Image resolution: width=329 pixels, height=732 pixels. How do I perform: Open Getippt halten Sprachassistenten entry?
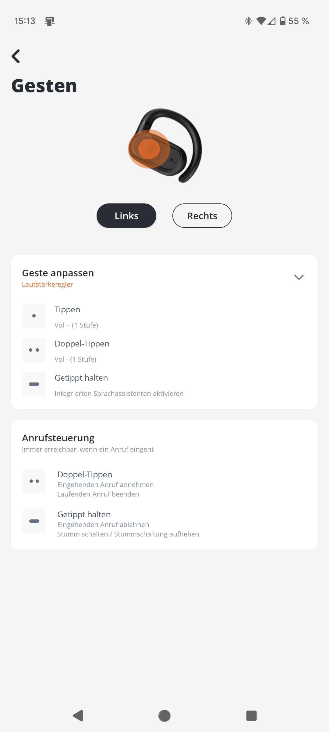(x=164, y=385)
